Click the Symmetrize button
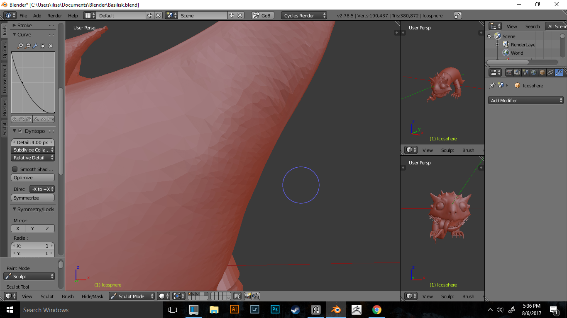Image resolution: width=567 pixels, height=318 pixels. point(33,198)
